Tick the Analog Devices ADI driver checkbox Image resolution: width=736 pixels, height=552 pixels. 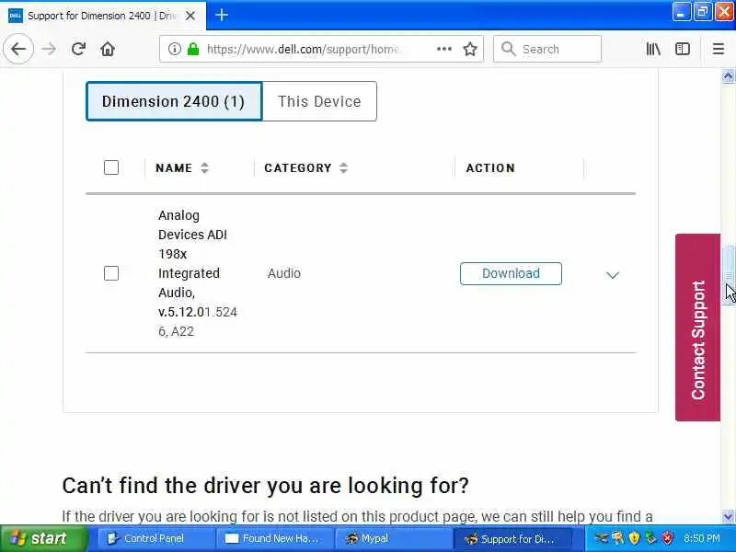coord(111,273)
